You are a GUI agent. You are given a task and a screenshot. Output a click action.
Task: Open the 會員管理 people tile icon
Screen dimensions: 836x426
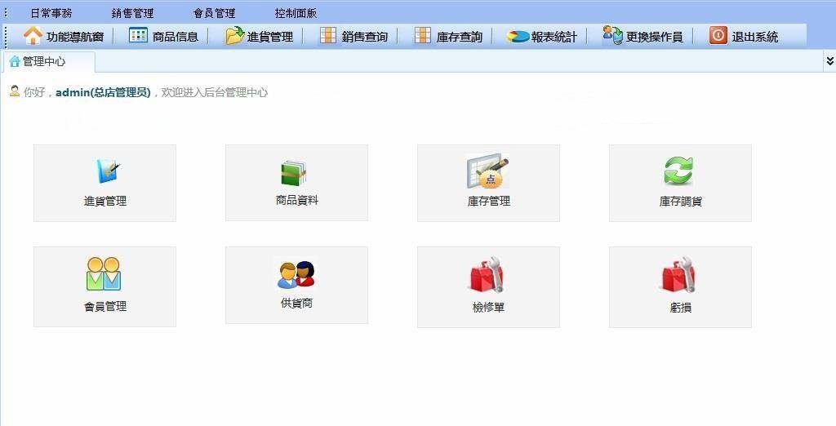click(104, 274)
